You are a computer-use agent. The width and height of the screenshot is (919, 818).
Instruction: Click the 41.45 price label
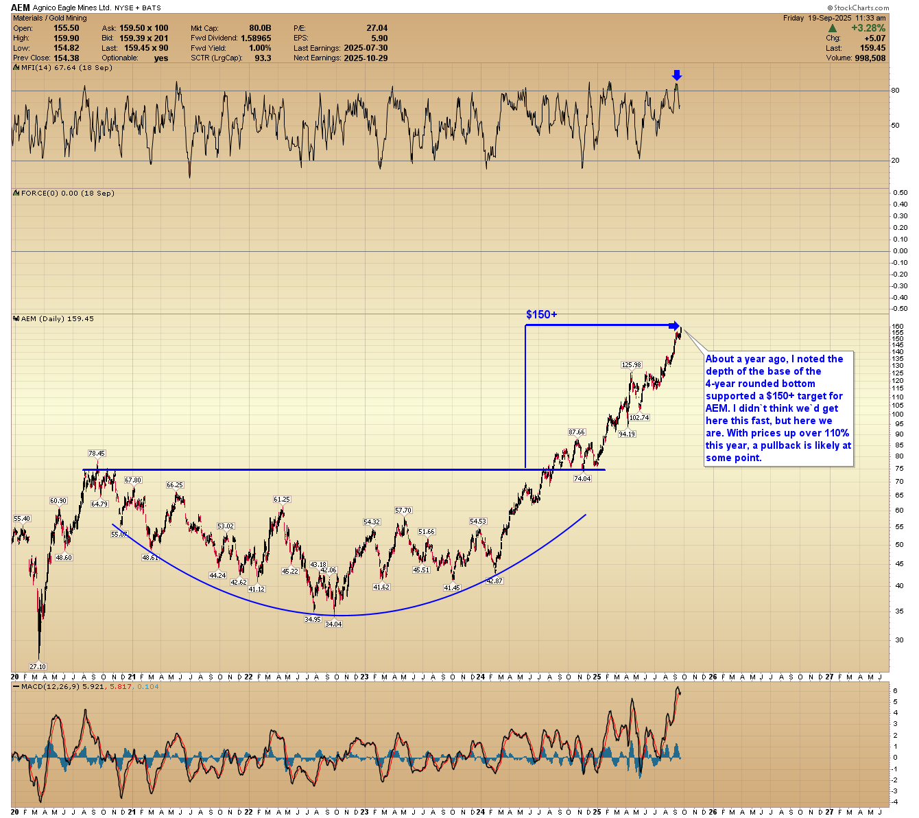pyautogui.click(x=452, y=588)
